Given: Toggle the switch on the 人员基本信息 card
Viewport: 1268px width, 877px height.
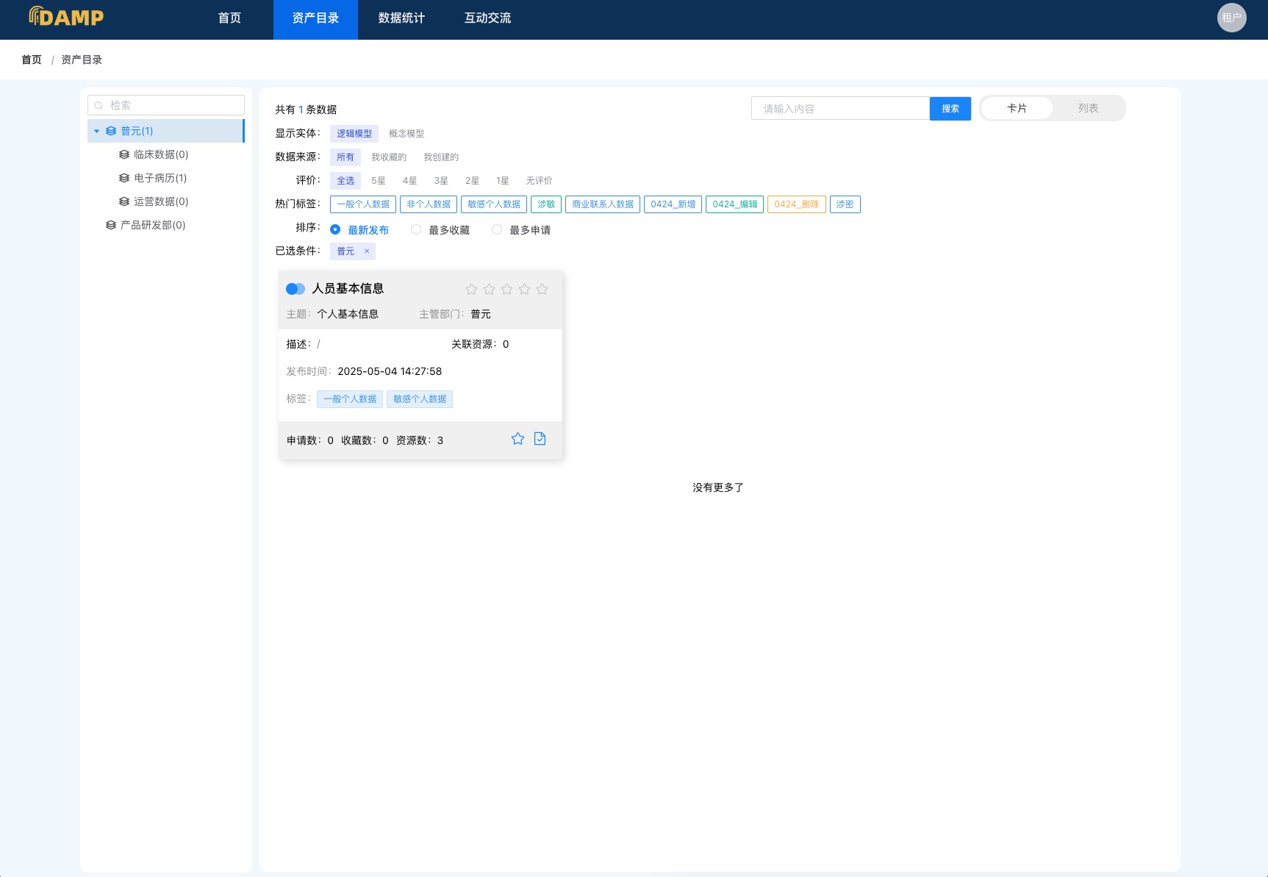Looking at the screenshot, I should [295, 288].
